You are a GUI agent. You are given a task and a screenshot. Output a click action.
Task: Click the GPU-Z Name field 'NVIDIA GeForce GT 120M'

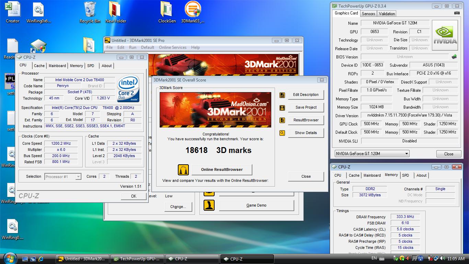[395, 23]
